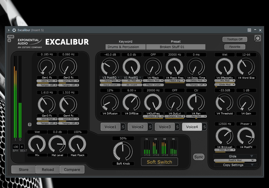
Task: Select the Voice2 tab
Action: [x=137, y=127]
